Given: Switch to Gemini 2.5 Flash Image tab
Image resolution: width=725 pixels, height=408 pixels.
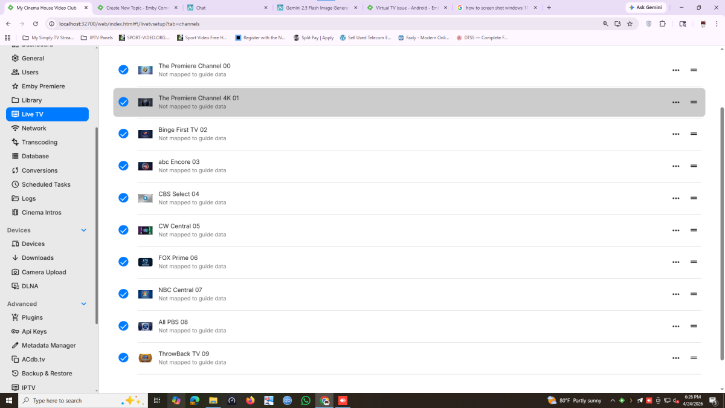Looking at the screenshot, I should tap(317, 8).
